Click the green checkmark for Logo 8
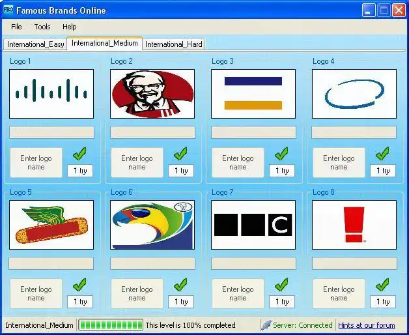 [383, 285]
